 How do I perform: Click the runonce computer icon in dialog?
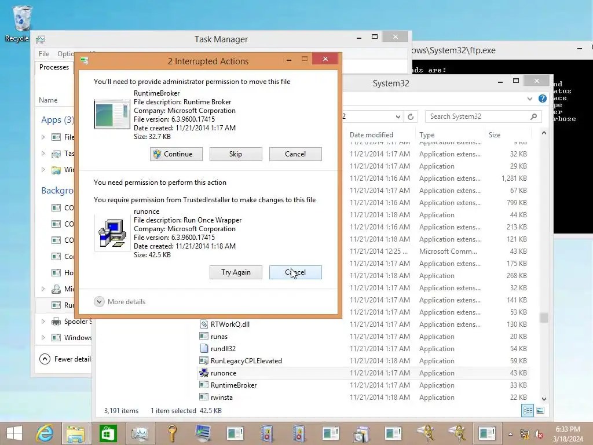pyautogui.click(x=112, y=233)
